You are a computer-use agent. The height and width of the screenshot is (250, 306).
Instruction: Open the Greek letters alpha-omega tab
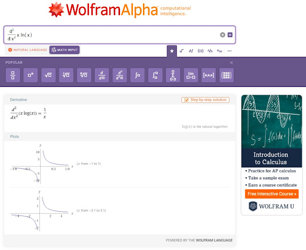pyautogui.click(x=219, y=51)
